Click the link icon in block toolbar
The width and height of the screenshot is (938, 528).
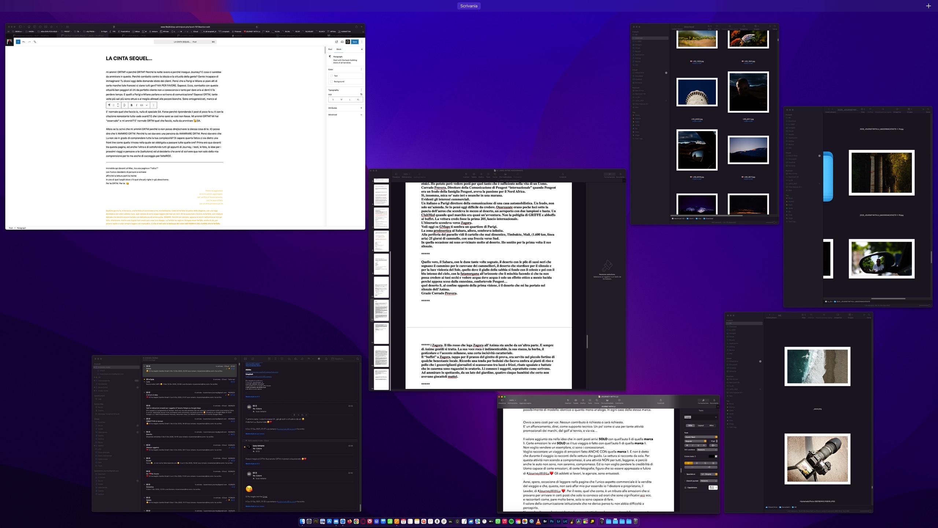point(141,105)
